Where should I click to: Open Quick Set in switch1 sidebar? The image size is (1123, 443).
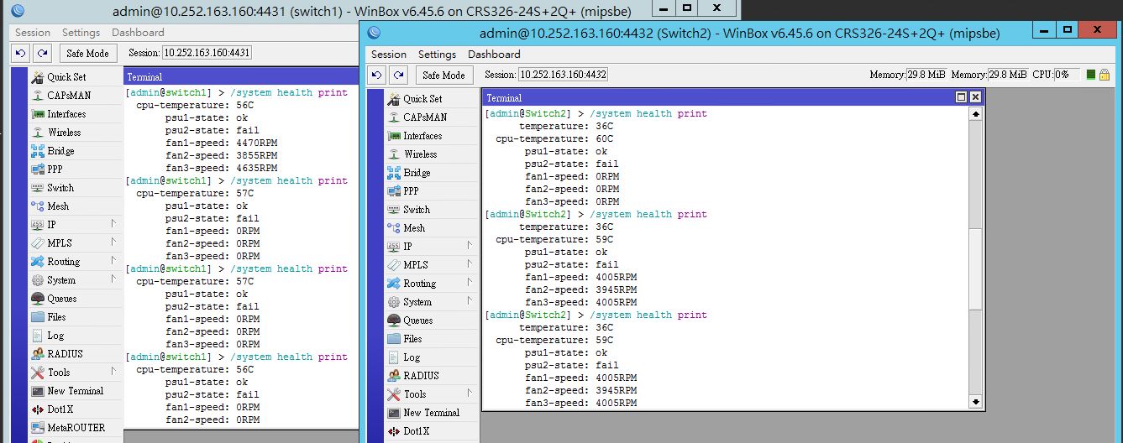(75, 77)
